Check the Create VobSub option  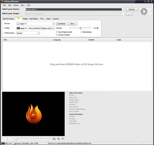[57, 35]
